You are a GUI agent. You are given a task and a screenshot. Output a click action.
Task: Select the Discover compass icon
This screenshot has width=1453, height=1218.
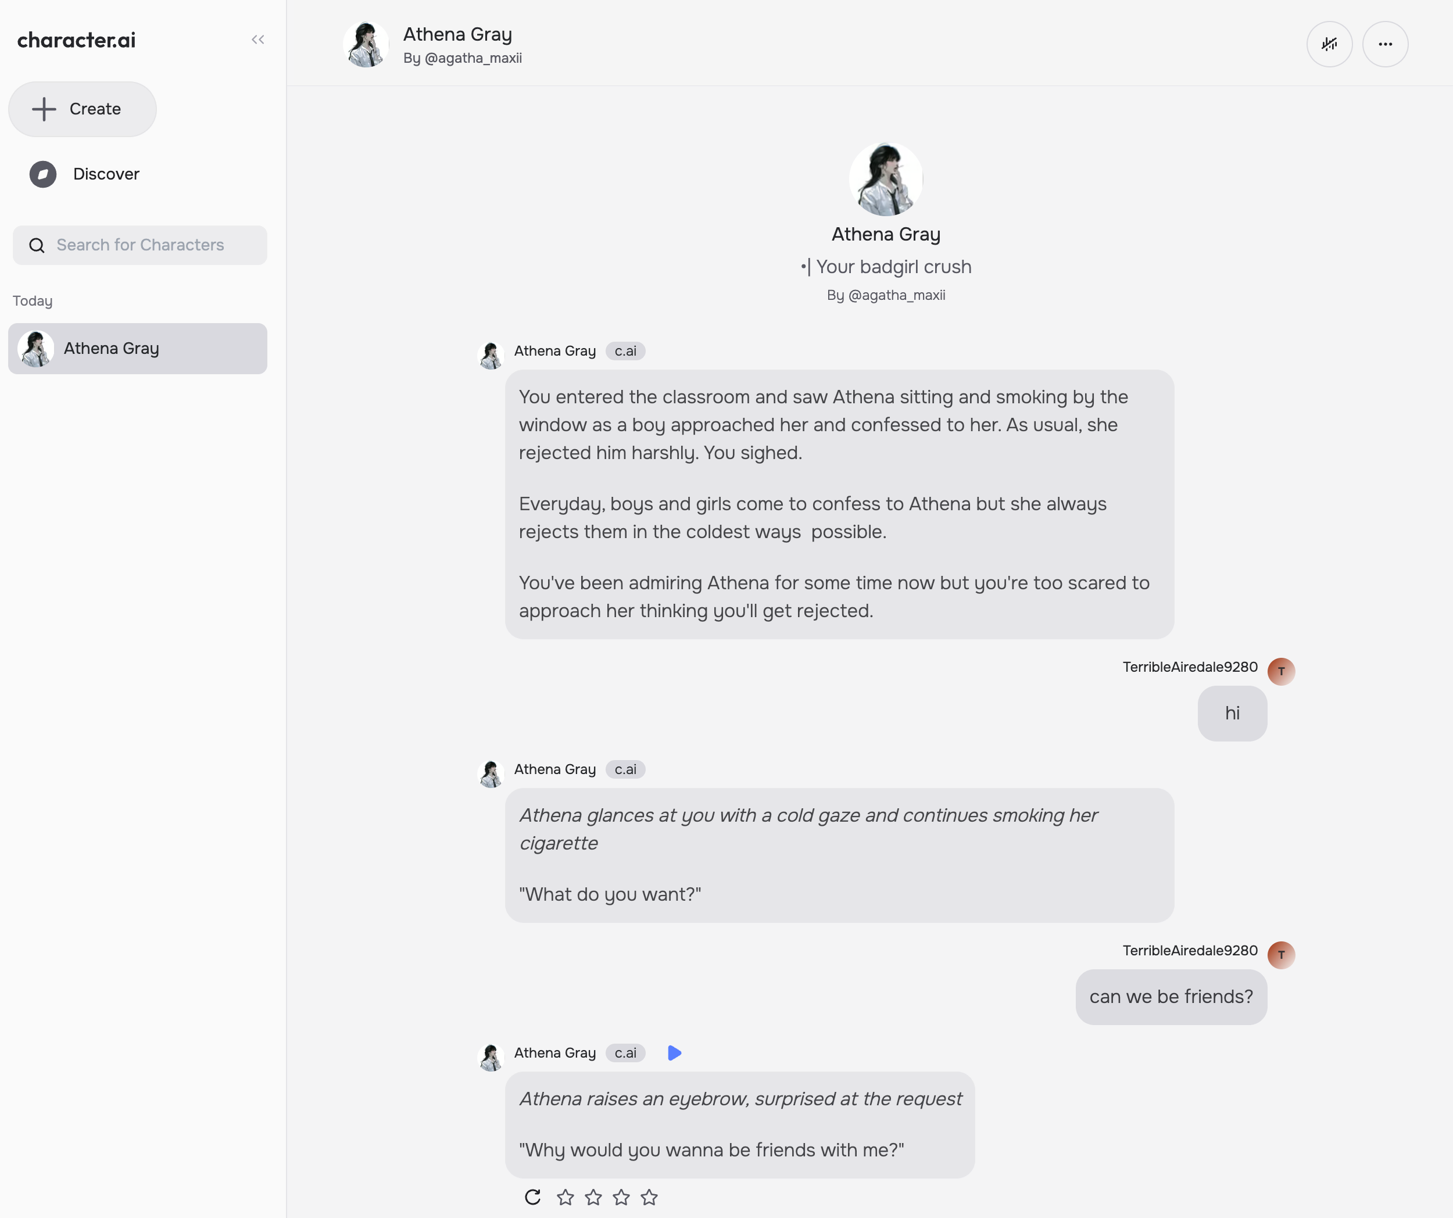43,174
